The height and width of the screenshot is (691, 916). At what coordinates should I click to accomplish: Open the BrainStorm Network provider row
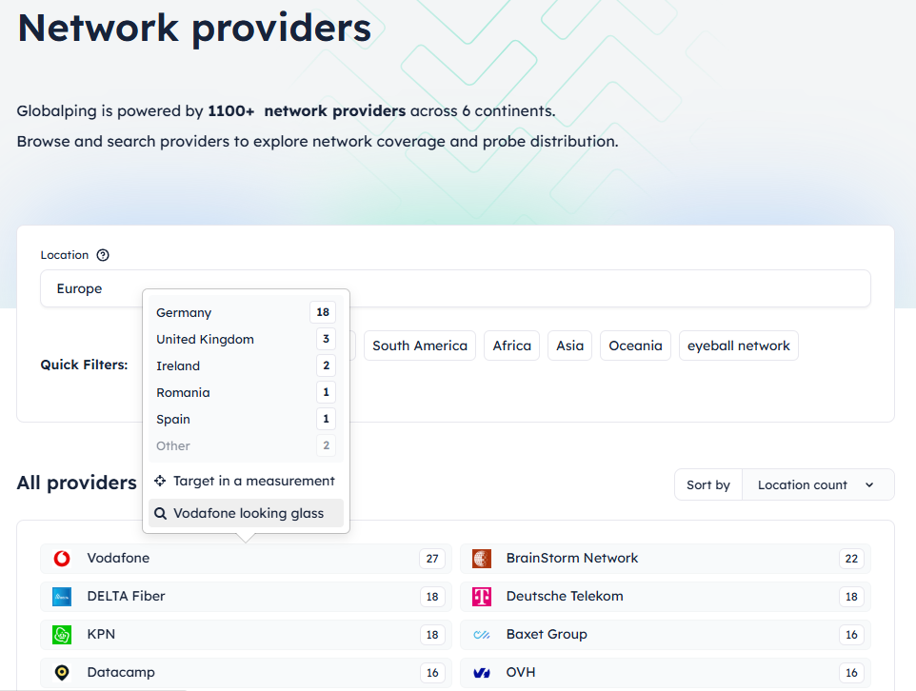coord(666,559)
